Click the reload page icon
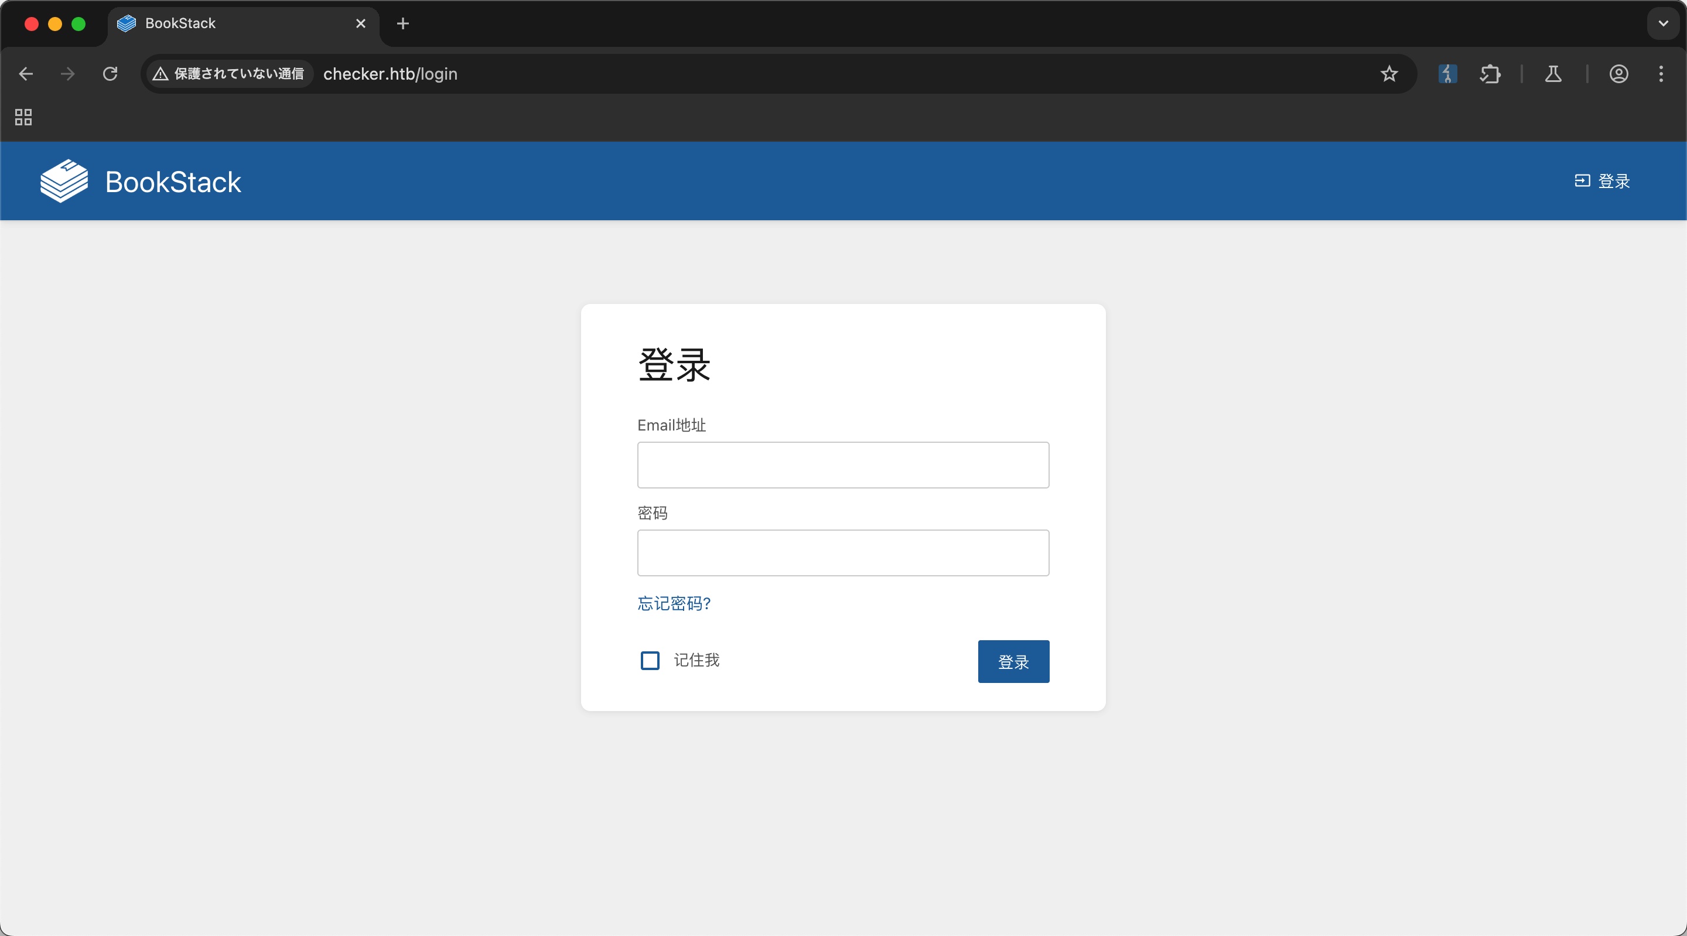The height and width of the screenshot is (936, 1687). coord(110,74)
